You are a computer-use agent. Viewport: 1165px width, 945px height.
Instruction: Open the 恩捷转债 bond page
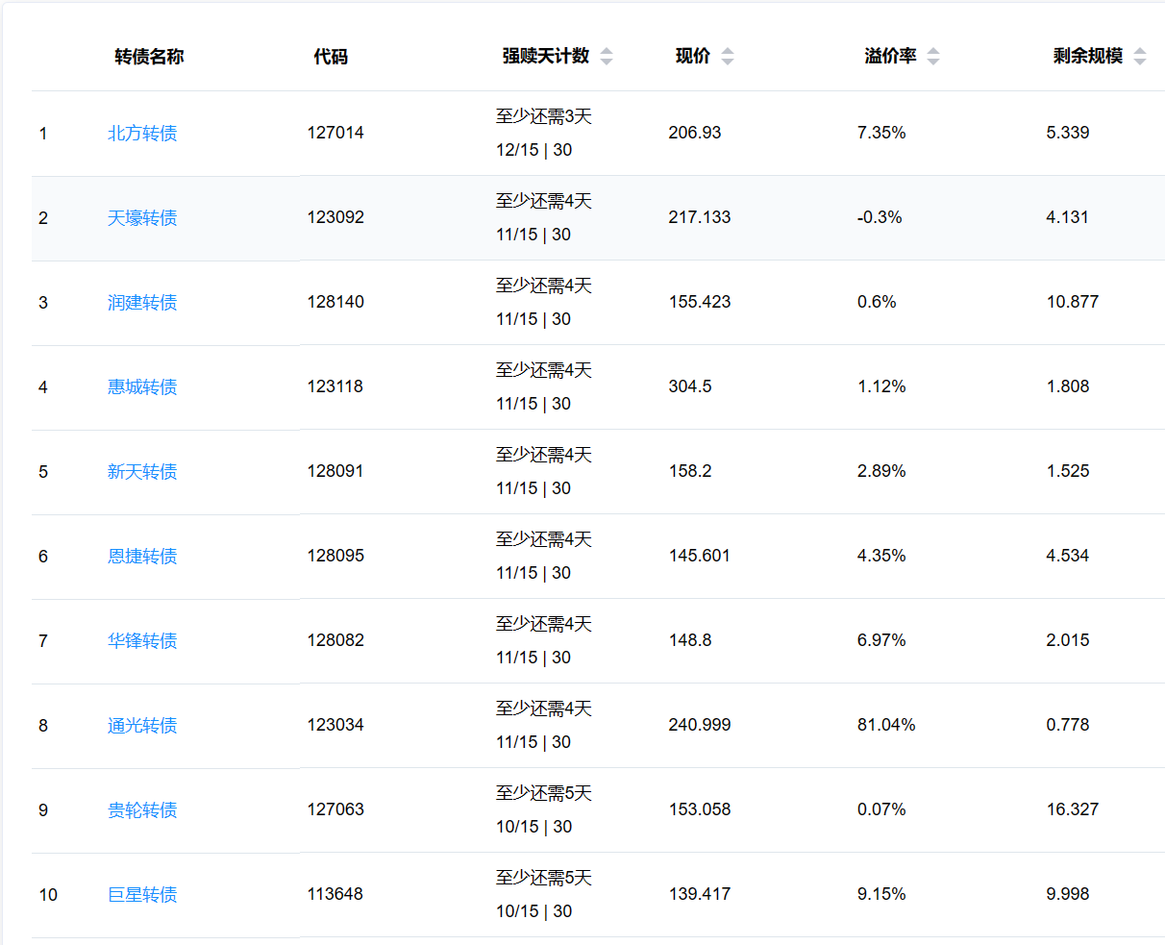click(x=142, y=557)
